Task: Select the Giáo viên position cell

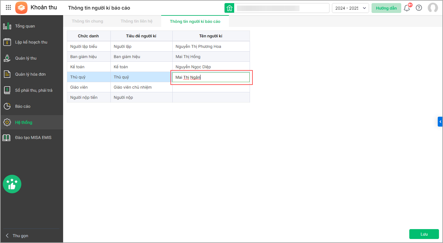Action: (89, 87)
